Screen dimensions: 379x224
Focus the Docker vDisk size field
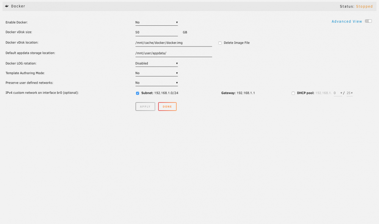click(x=157, y=32)
